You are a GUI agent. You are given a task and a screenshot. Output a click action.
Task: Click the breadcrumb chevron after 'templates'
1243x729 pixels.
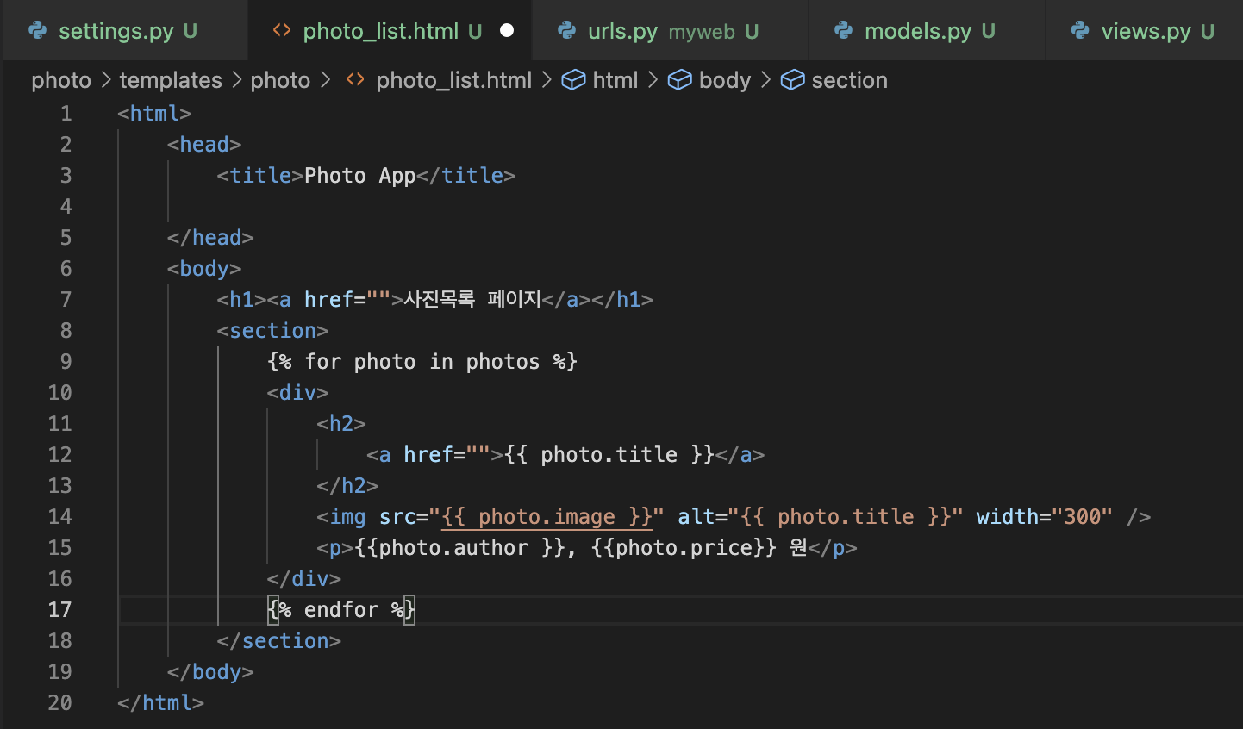(x=237, y=80)
